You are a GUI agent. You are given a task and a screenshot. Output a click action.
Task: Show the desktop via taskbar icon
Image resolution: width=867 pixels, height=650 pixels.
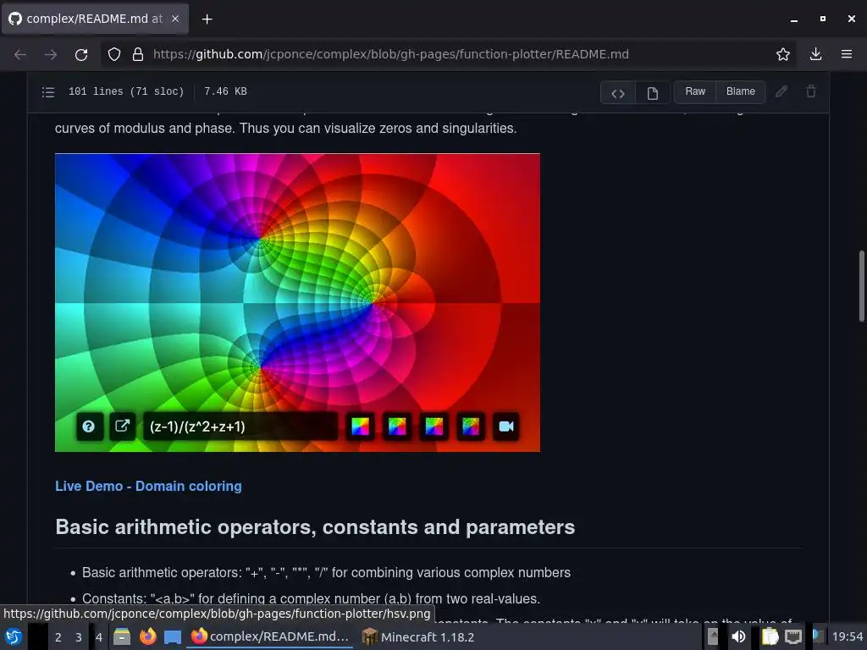pyautogui.click(x=173, y=636)
